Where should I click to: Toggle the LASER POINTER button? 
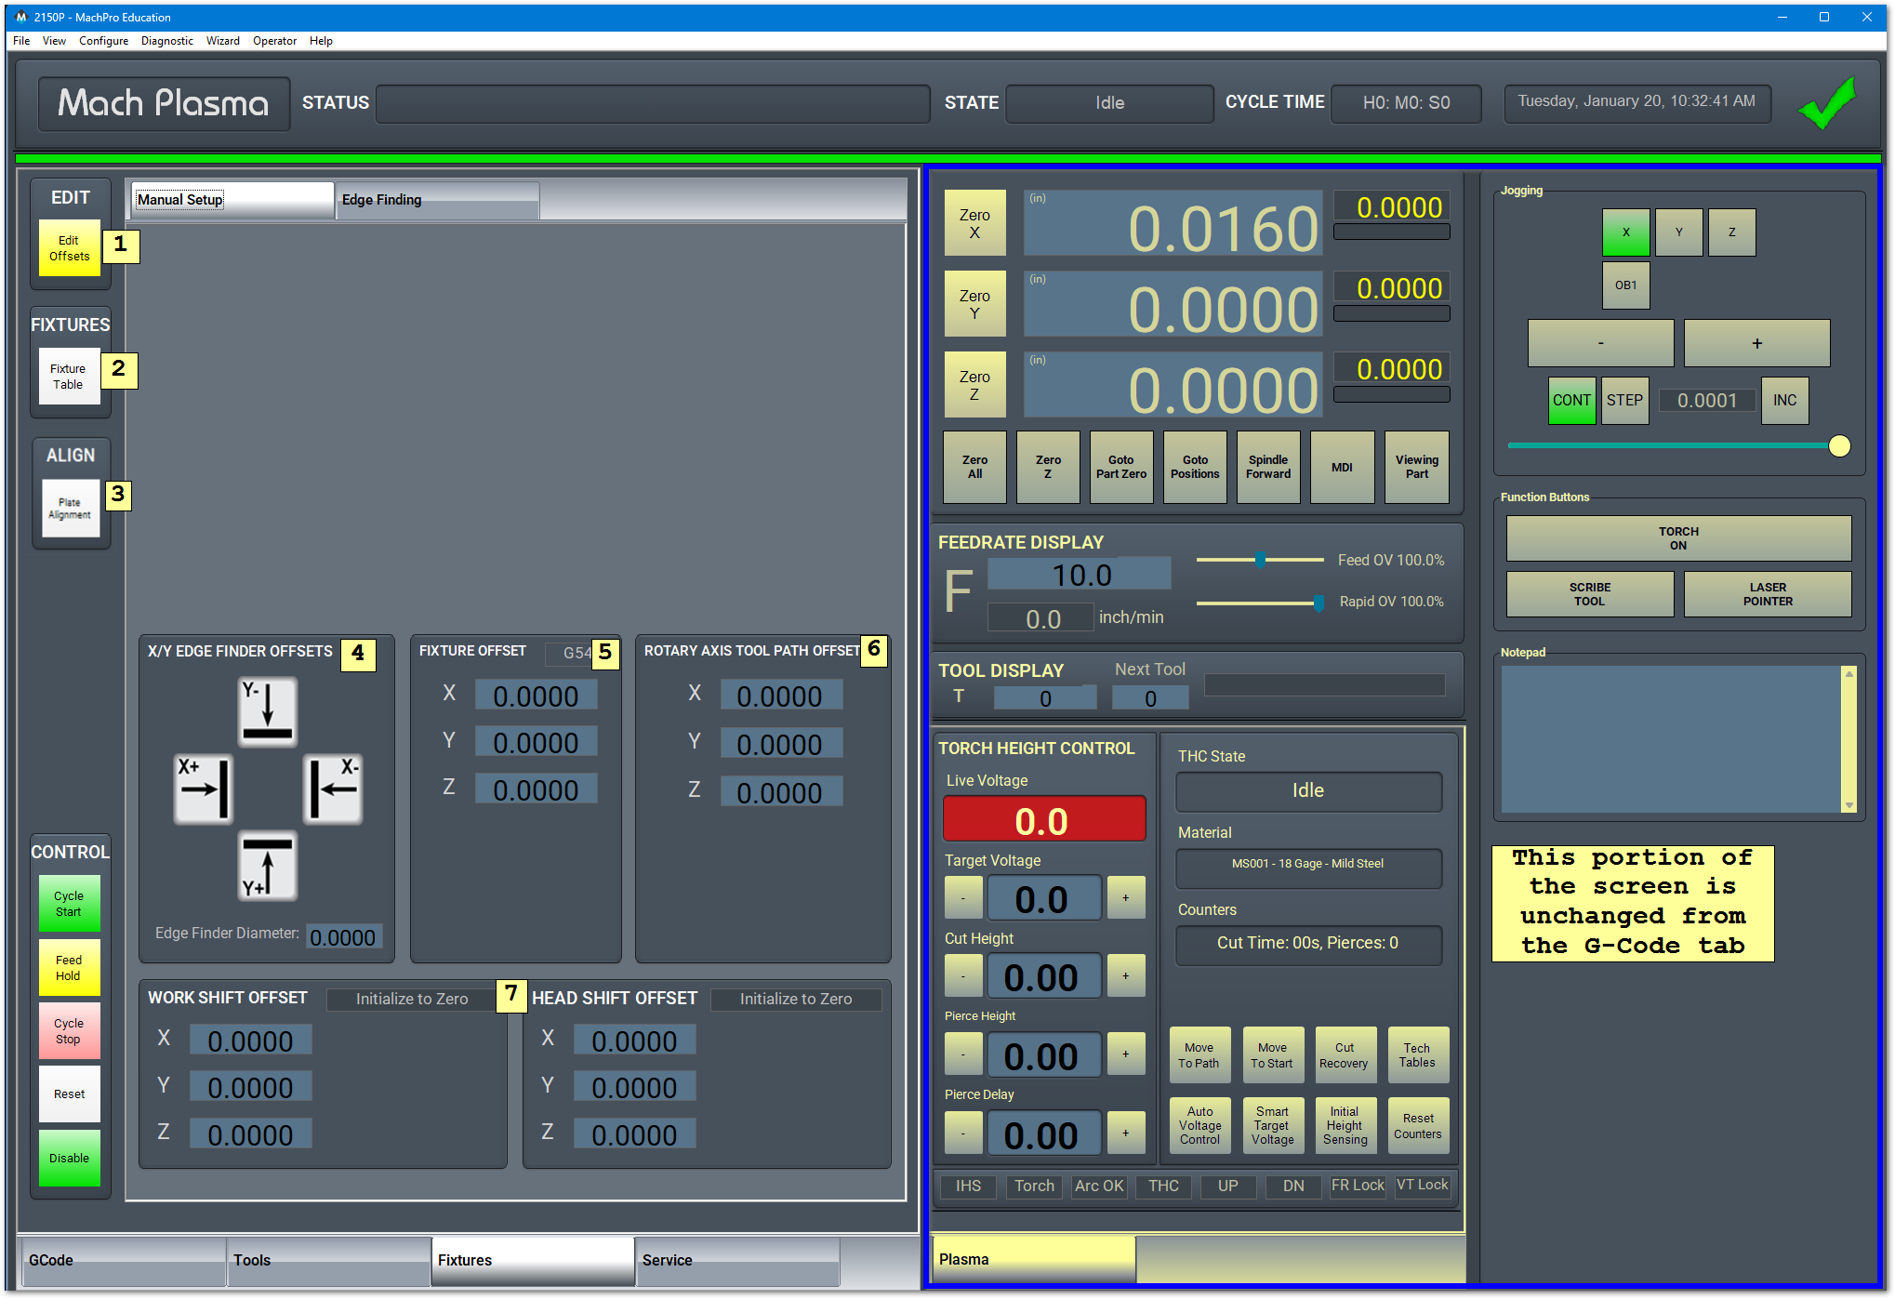[1768, 594]
